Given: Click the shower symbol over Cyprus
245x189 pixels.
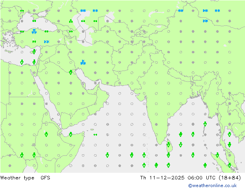Looking at the screenshot, I should coord(34,52).
